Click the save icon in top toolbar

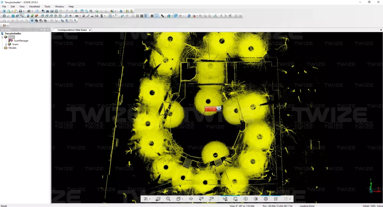[21, 11]
